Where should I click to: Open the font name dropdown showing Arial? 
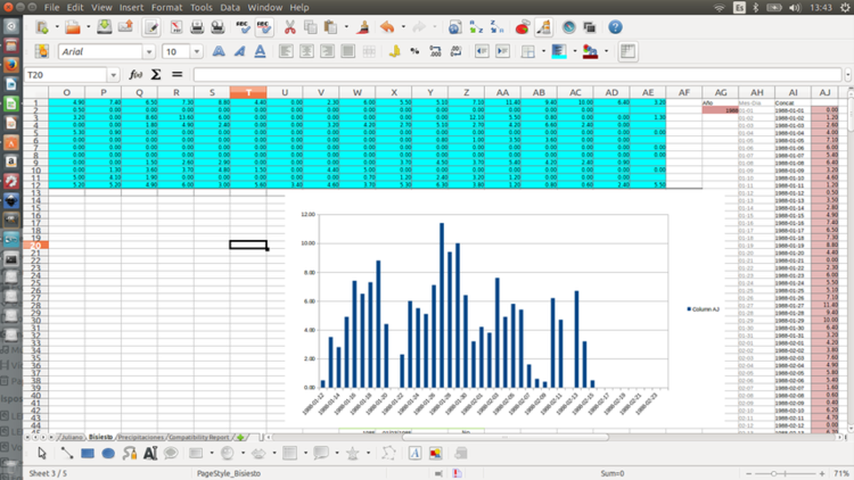(x=148, y=50)
